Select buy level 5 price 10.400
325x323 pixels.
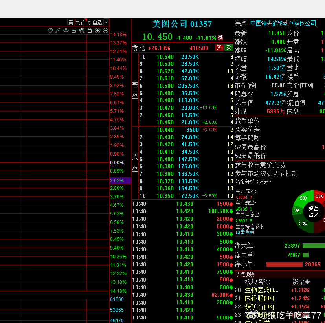click(x=165, y=159)
